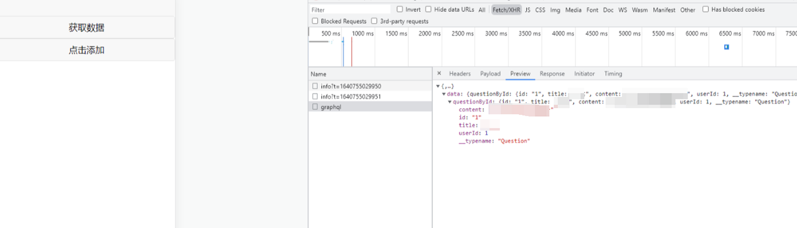Image resolution: width=797 pixels, height=228 pixels.
Task: Click the 1000 ms timeline label
Action: (362, 34)
